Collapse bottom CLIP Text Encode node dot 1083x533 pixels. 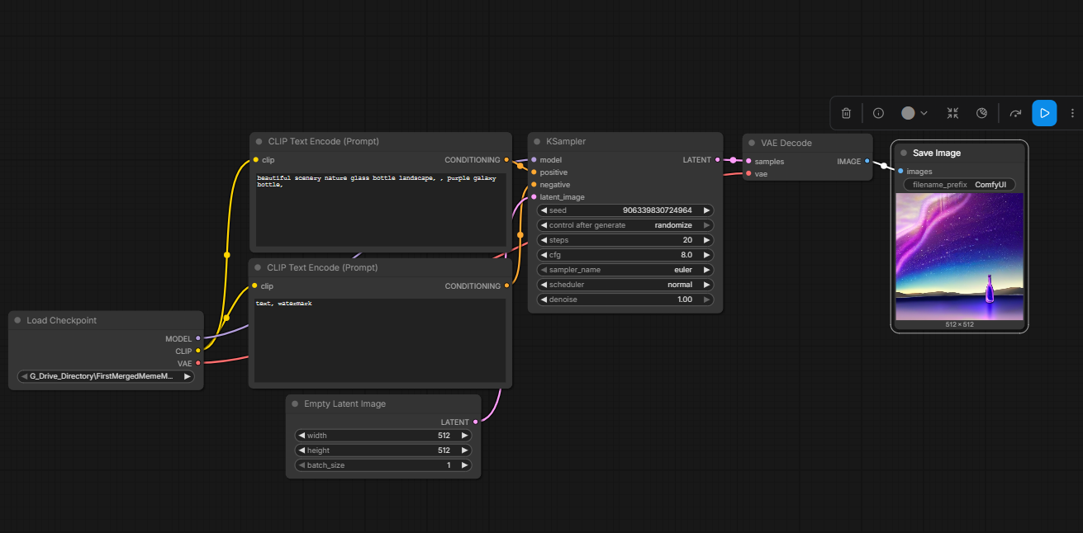(258, 267)
